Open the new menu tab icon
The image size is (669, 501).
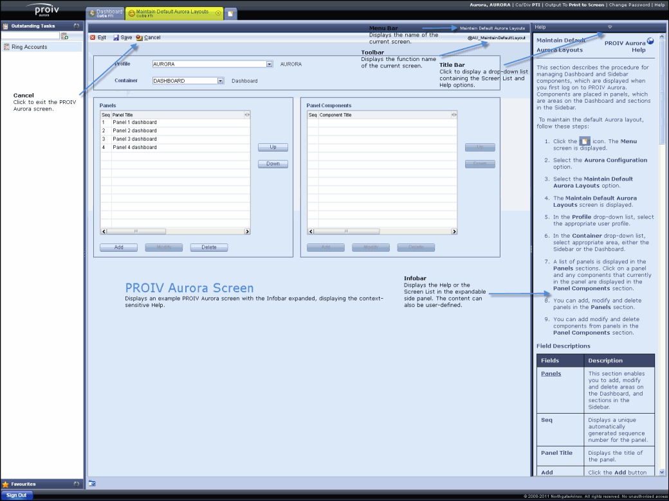click(x=230, y=13)
